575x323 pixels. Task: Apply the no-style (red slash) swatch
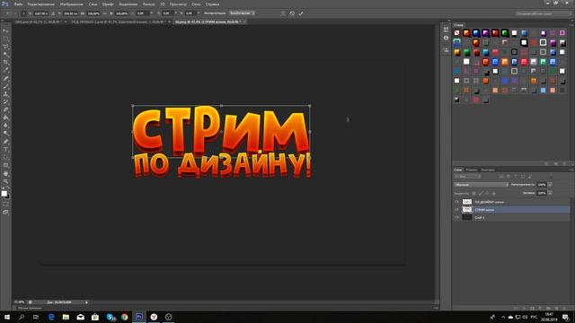(457, 33)
